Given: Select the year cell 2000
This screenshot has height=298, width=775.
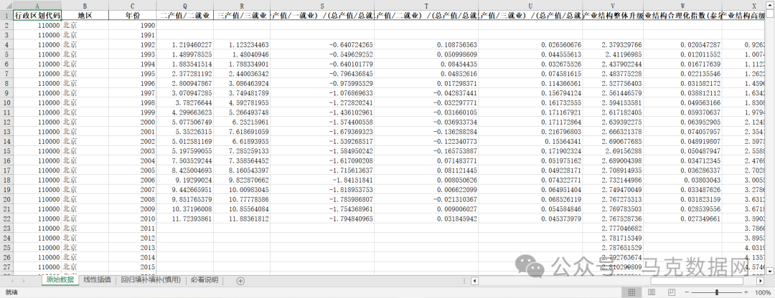Looking at the screenshot, I should (x=133, y=122).
